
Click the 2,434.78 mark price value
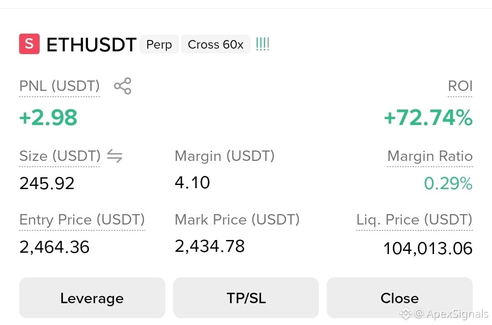point(210,246)
